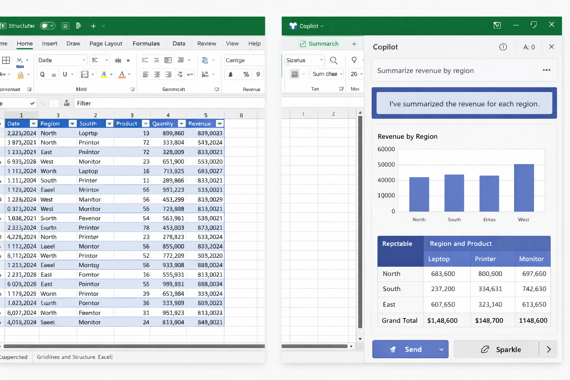Open Copilot info circle icon
This screenshot has width=570, height=380.
pos(503,47)
